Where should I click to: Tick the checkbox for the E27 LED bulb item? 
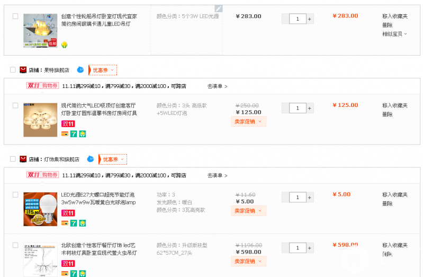[15, 195]
